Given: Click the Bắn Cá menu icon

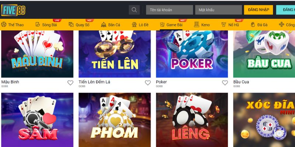Looking at the screenshot, I should pyautogui.click(x=104, y=25).
